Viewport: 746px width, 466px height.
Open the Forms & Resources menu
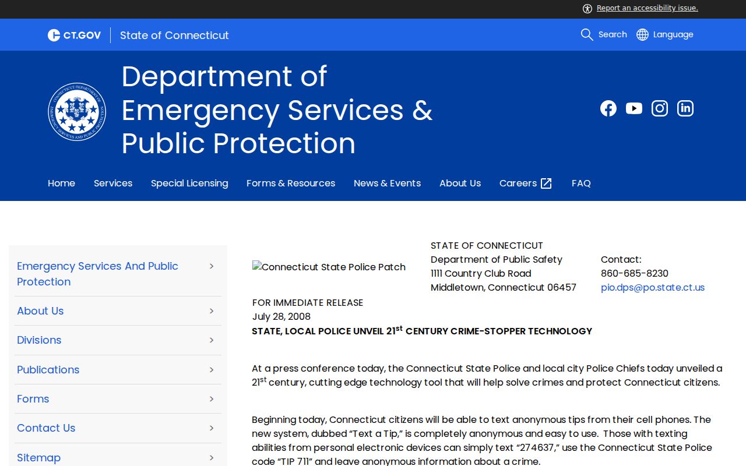[291, 183]
